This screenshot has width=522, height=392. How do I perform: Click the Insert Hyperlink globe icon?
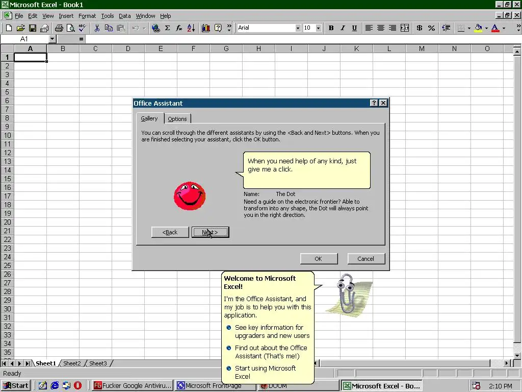pyautogui.click(x=155, y=28)
